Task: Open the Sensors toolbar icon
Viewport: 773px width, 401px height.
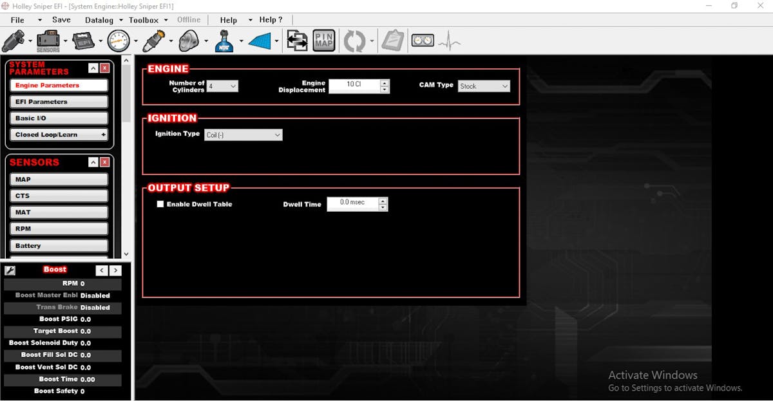Action: [x=48, y=41]
